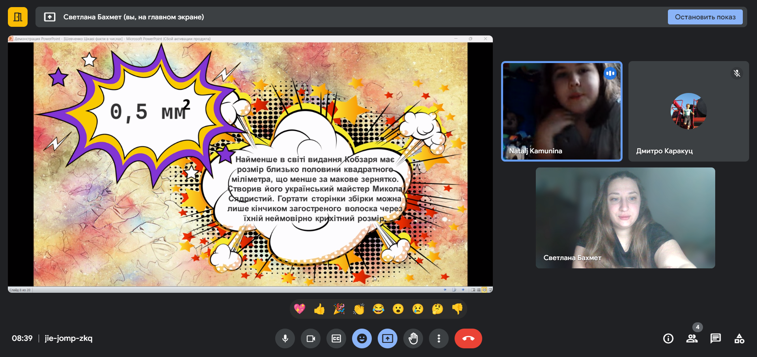Viewport: 757px width, 357px height.
Task: Send thumbs down reaction
Action: 457,309
